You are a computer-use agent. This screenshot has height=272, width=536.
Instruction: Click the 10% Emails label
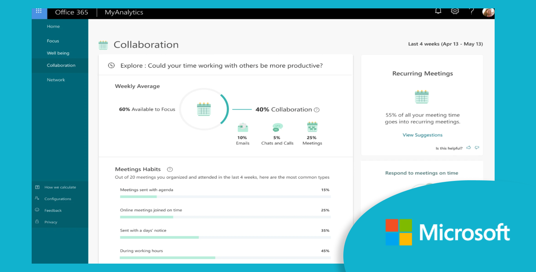242,141
